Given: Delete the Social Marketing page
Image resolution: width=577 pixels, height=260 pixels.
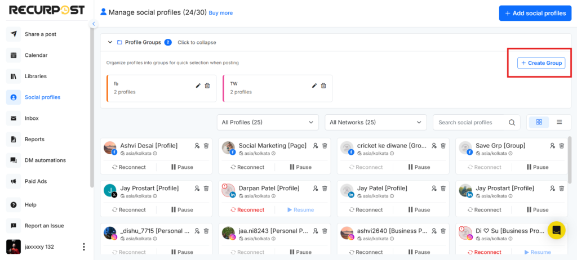Looking at the screenshot, I should click(325, 146).
